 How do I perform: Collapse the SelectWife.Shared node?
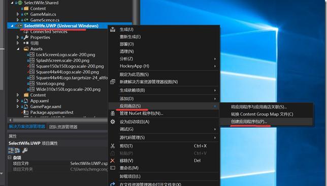tap(12, 3)
